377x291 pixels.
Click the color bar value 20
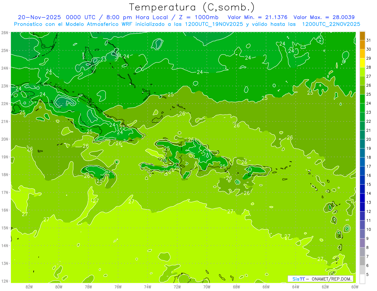pyautogui.click(x=369, y=139)
